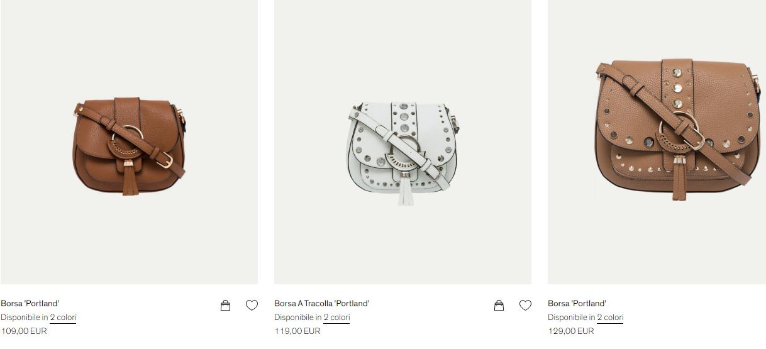Viewport: 766px width, 349px height.
Task: Favorite the 109,00 EUR Borsa 'Portland'
Action: [252, 306]
